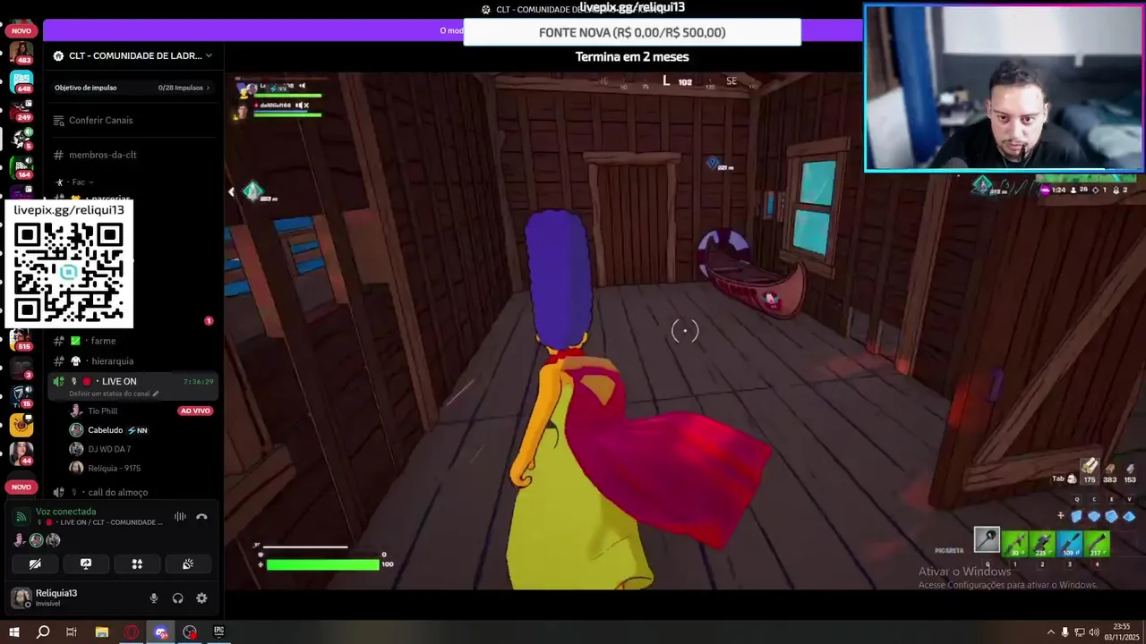Open the server icon with badge 44

21,453
